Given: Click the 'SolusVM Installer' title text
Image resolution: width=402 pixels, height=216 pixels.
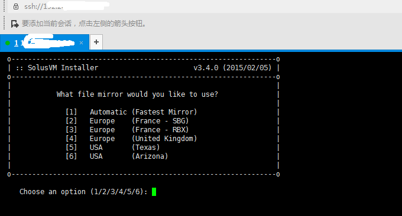Looking at the screenshot, I should (63, 68).
